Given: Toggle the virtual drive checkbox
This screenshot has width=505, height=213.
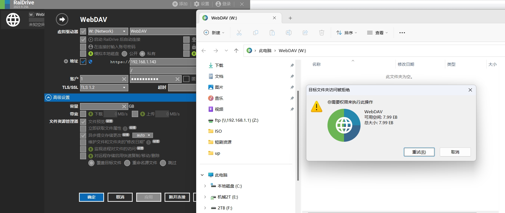Looking at the screenshot, I should (x=83, y=31).
